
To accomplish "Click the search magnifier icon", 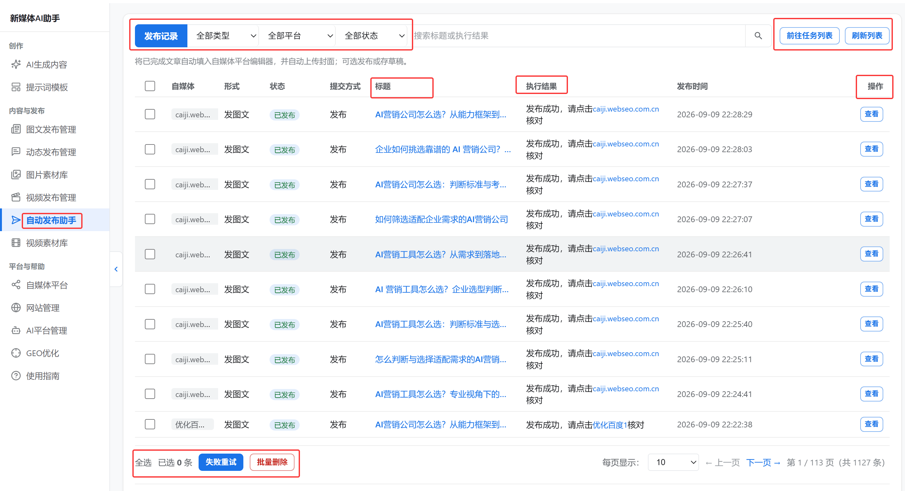I will point(758,35).
